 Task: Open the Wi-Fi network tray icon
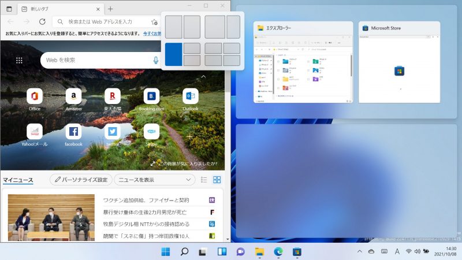[408, 251]
